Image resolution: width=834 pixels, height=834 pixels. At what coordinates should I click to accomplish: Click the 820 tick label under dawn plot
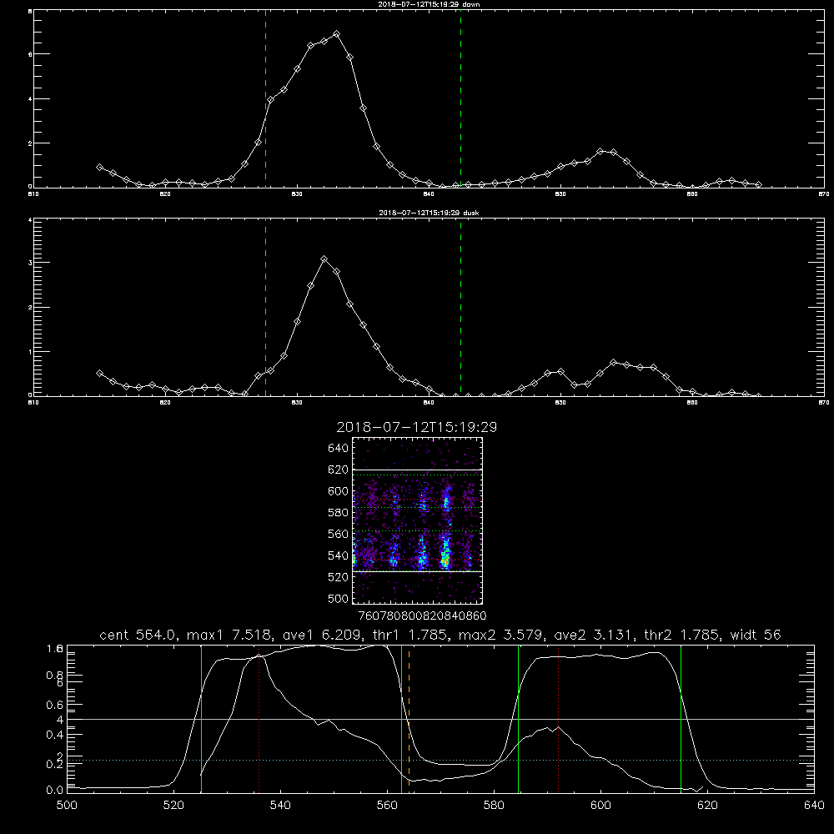pos(165,194)
